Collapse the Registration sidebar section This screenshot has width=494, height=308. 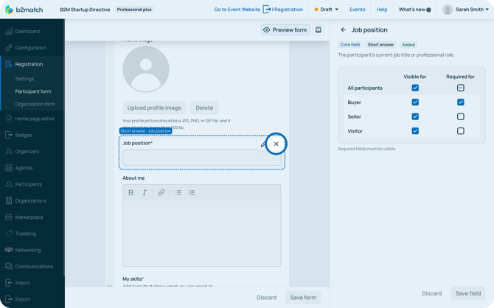click(29, 64)
